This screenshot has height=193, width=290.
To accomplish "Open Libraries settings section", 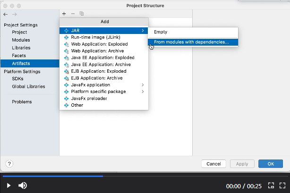I will [x=21, y=48].
